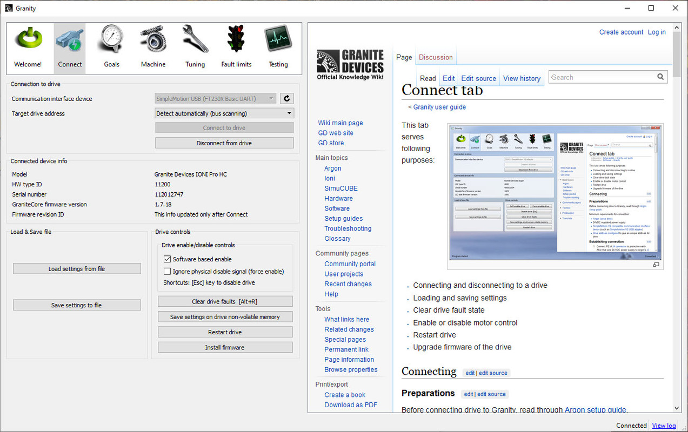This screenshot has width=688, height=432.
Task: Open the What links here link
Action: [x=347, y=319]
